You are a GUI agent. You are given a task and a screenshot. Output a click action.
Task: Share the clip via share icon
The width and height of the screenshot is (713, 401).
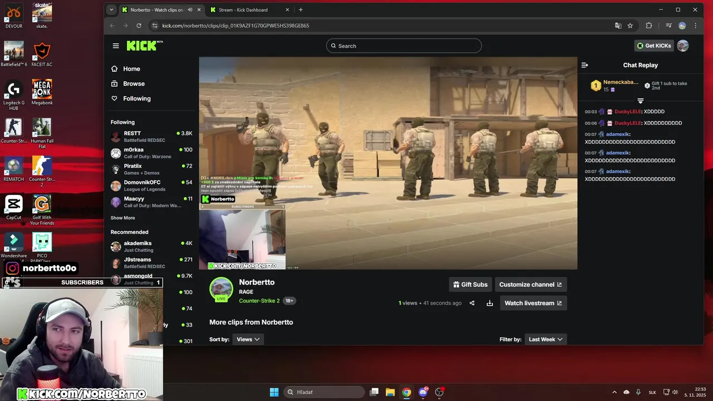point(472,303)
